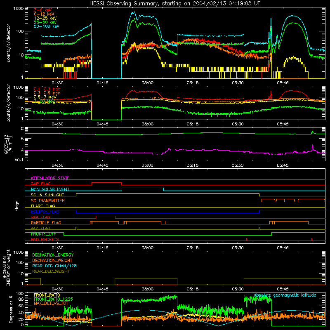The image size is (330, 330).
Task: Click the HESSI Observing Summary plot title
Action: pos(174,3)
